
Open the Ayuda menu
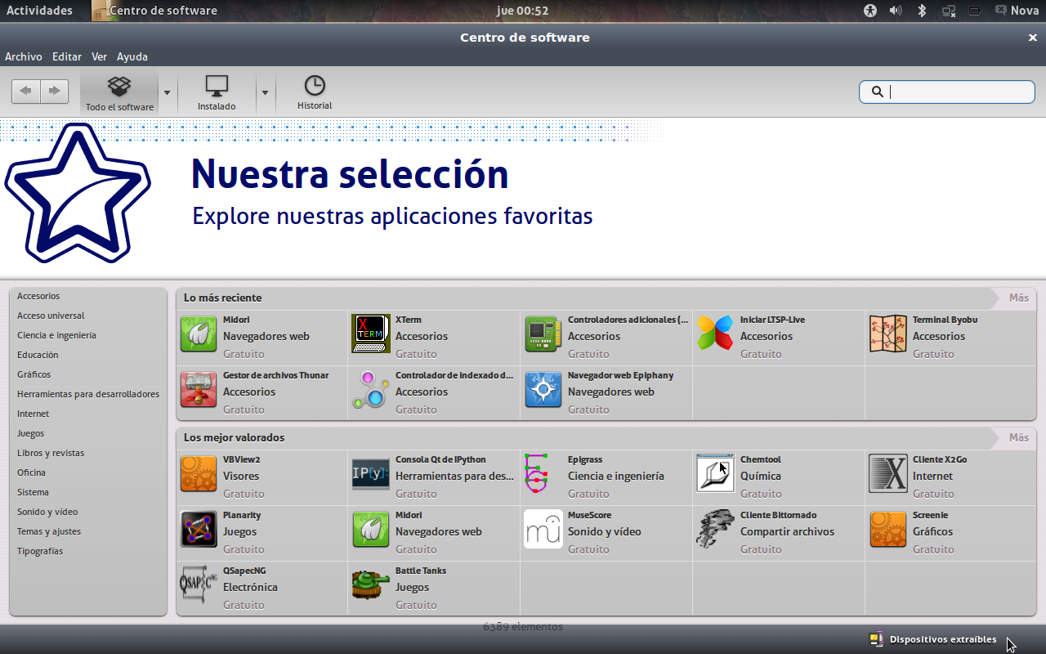(132, 56)
